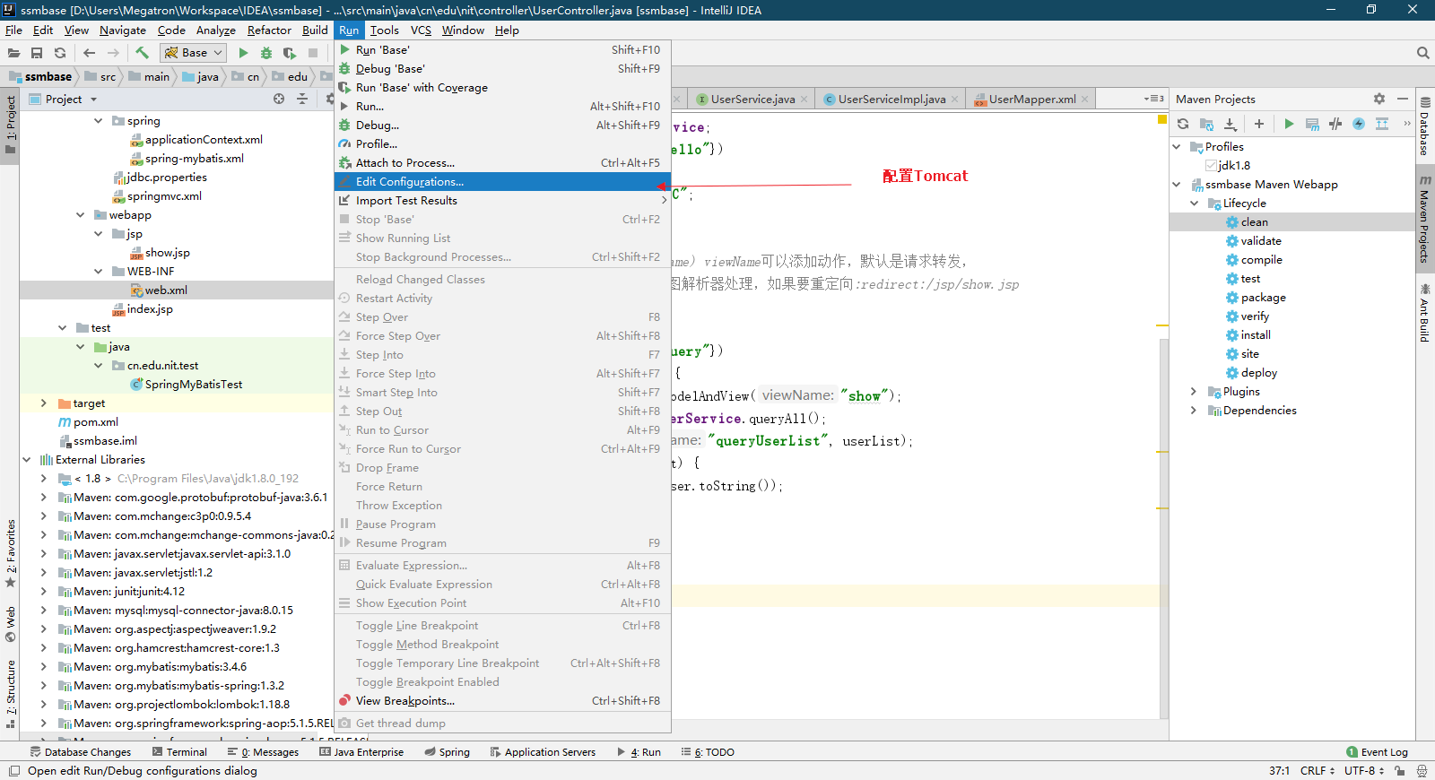
Task: Click Run with Coverage toolbar icon
Action: coord(290,53)
